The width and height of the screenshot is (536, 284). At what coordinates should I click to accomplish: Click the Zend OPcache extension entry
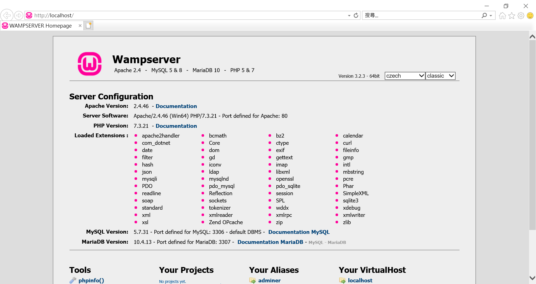[x=226, y=222]
